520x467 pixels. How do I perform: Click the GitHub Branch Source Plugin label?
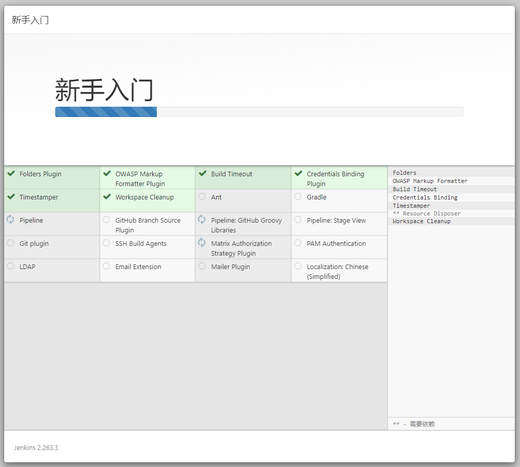[x=148, y=225]
